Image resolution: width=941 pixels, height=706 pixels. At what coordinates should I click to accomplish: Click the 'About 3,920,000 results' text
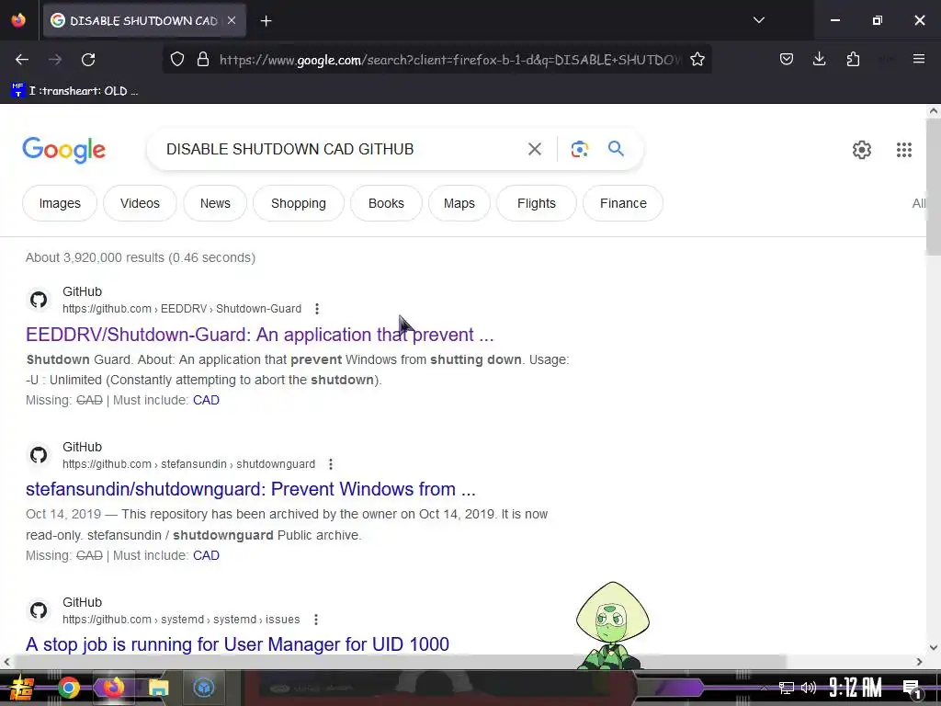coord(141,257)
